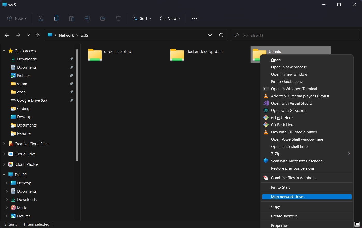Click the iCloud Drive icon in sidebar
The image size is (362, 228).
tap(11, 154)
